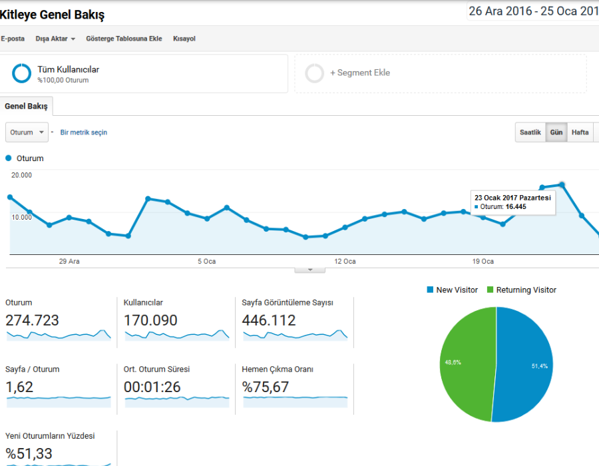The image size is (599, 466).
Task: Click the Returning Visitor green legend square
Action: tap(490, 290)
